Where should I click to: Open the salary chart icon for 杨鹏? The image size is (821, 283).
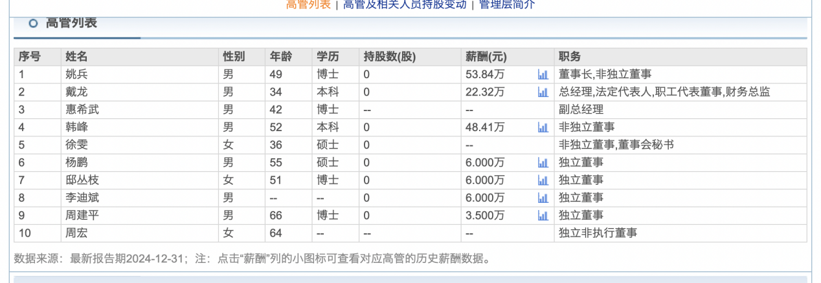pos(543,163)
